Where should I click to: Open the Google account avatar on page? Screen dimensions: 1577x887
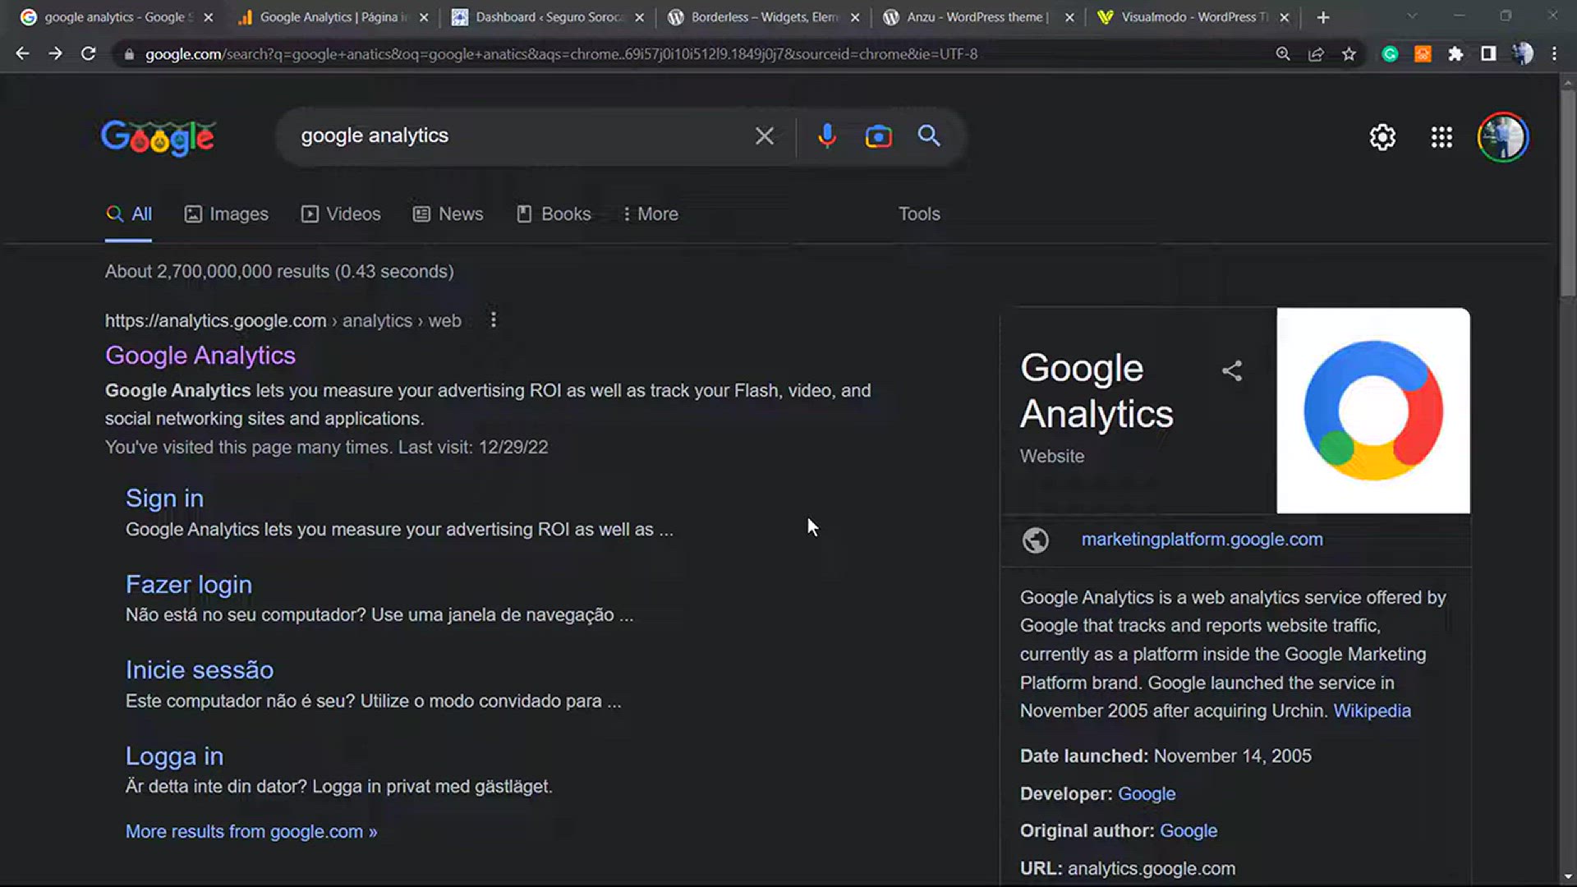click(1503, 137)
